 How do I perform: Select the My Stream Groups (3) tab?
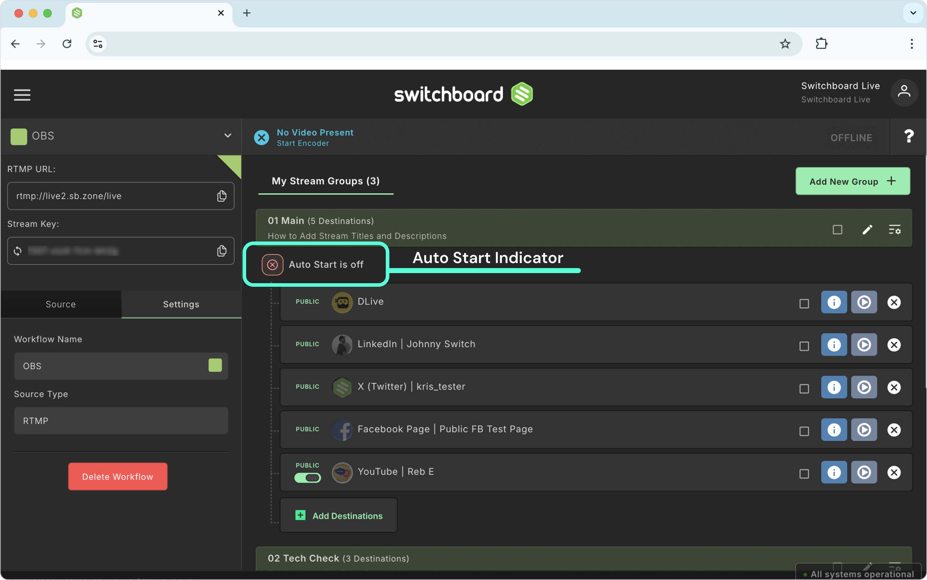click(x=326, y=181)
